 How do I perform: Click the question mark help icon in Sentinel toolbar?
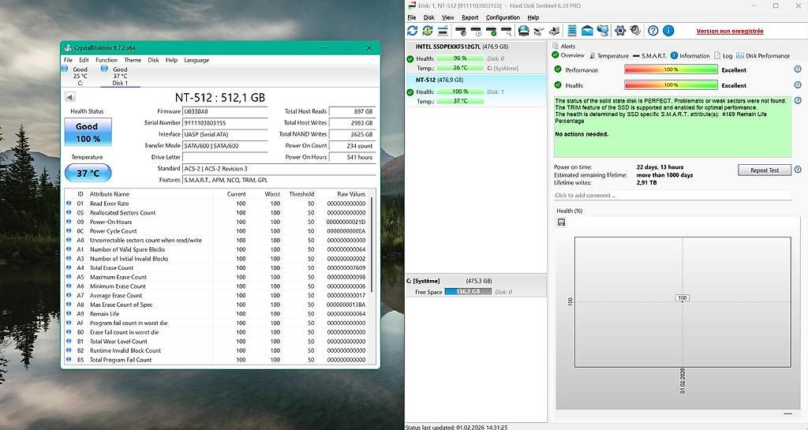[653, 31]
